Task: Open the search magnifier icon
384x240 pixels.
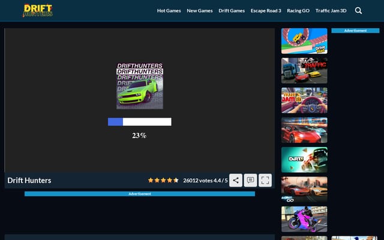Action: 358,11
